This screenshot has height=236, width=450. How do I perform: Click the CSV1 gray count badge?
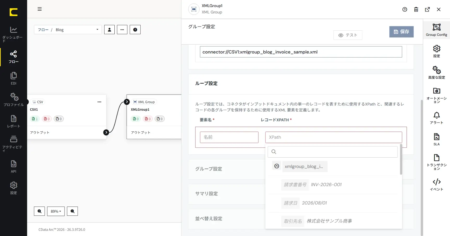(59, 119)
